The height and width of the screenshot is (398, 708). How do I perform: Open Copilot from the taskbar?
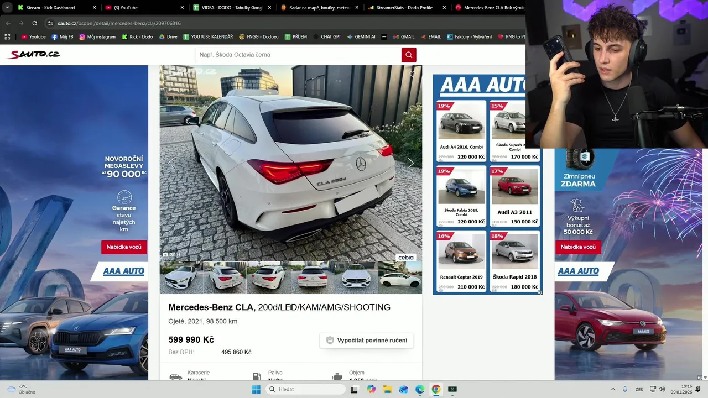[x=371, y=389]
